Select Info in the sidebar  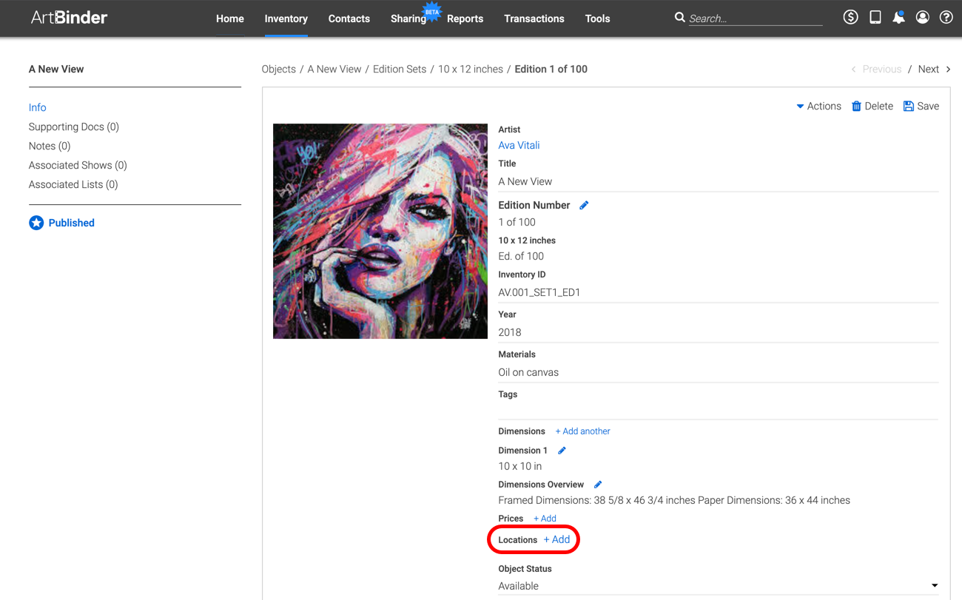[38, 107]
